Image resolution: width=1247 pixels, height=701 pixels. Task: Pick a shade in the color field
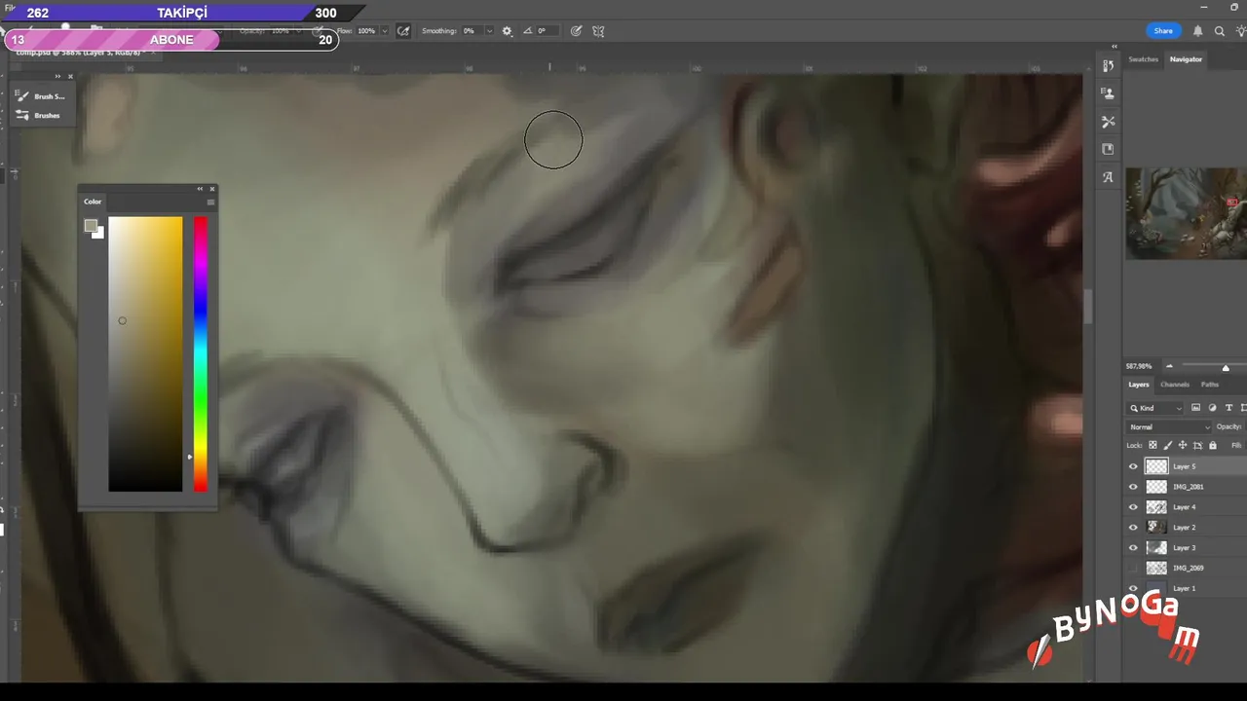click(145, 353)
